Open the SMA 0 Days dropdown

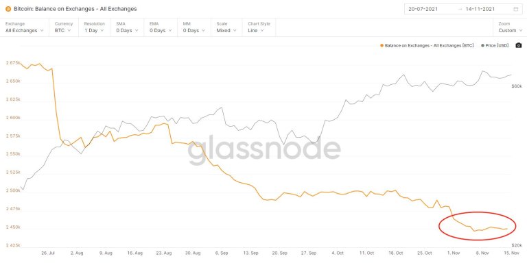click(x=128, y=27)
